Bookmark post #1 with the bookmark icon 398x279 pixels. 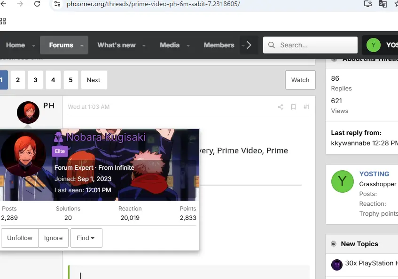pyautogui.click(x=293, y=107)
